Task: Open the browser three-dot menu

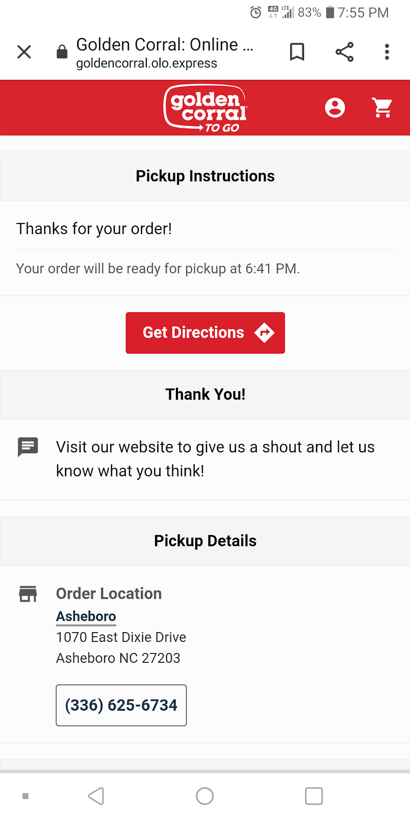Action: [387, 52]
